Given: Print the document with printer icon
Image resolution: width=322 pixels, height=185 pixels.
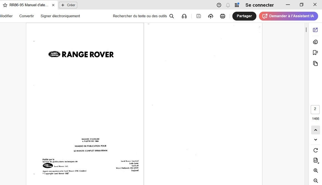Looking at the screenshot, I should (x=223, y=16).
